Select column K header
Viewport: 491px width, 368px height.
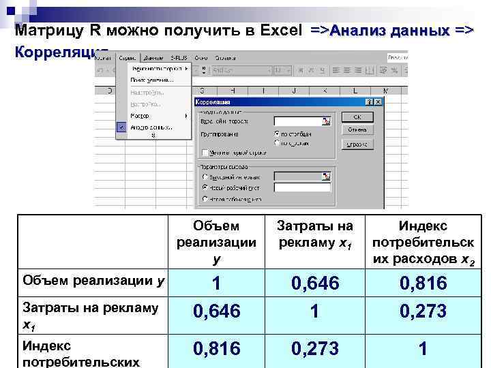point(325,91)
